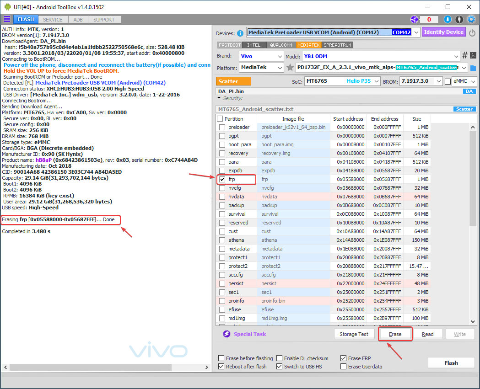Click the grey power icon
The height and width of the screenshot is (389, 480).
coord(472,33)
